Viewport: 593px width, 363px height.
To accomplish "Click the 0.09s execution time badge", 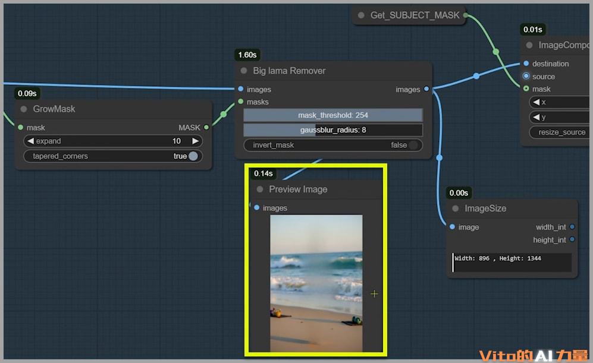I will 27,93.
